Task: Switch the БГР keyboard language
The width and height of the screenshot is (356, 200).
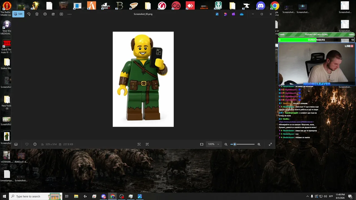Action: click(x=331, y=196)
